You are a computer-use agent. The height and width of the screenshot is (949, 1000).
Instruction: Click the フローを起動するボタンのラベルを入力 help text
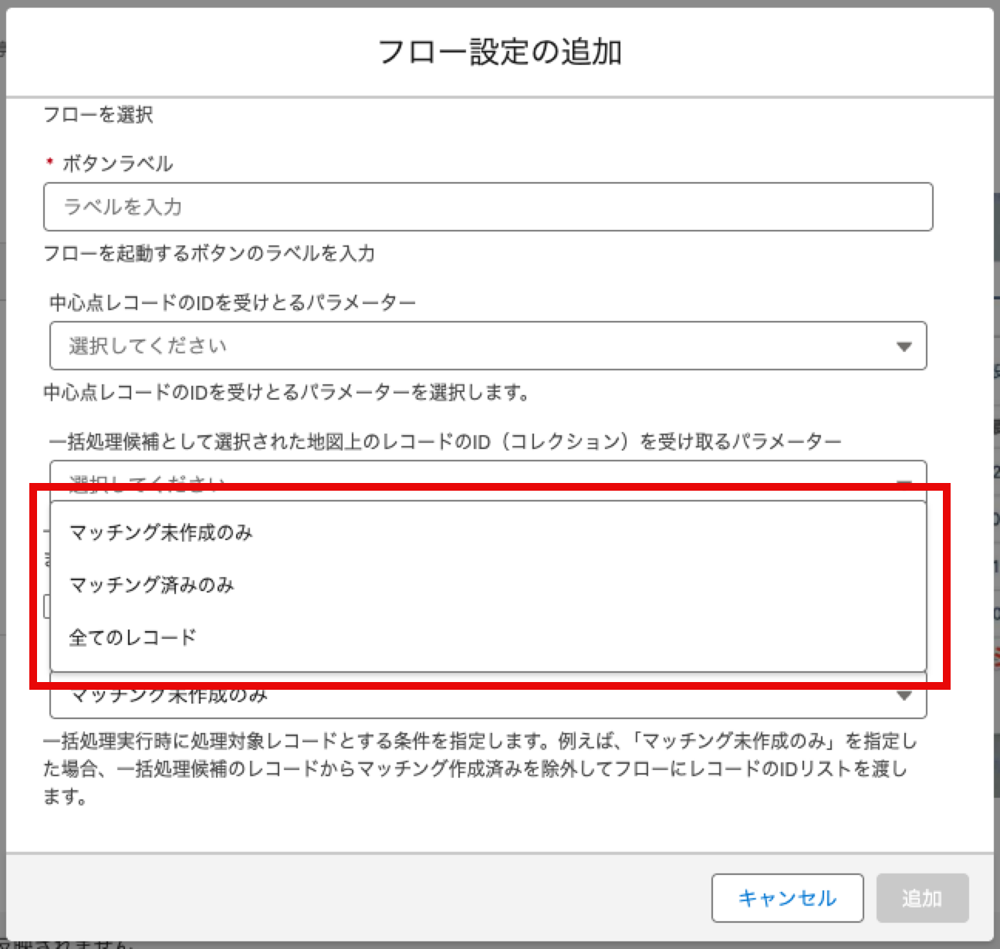(209, 253)
